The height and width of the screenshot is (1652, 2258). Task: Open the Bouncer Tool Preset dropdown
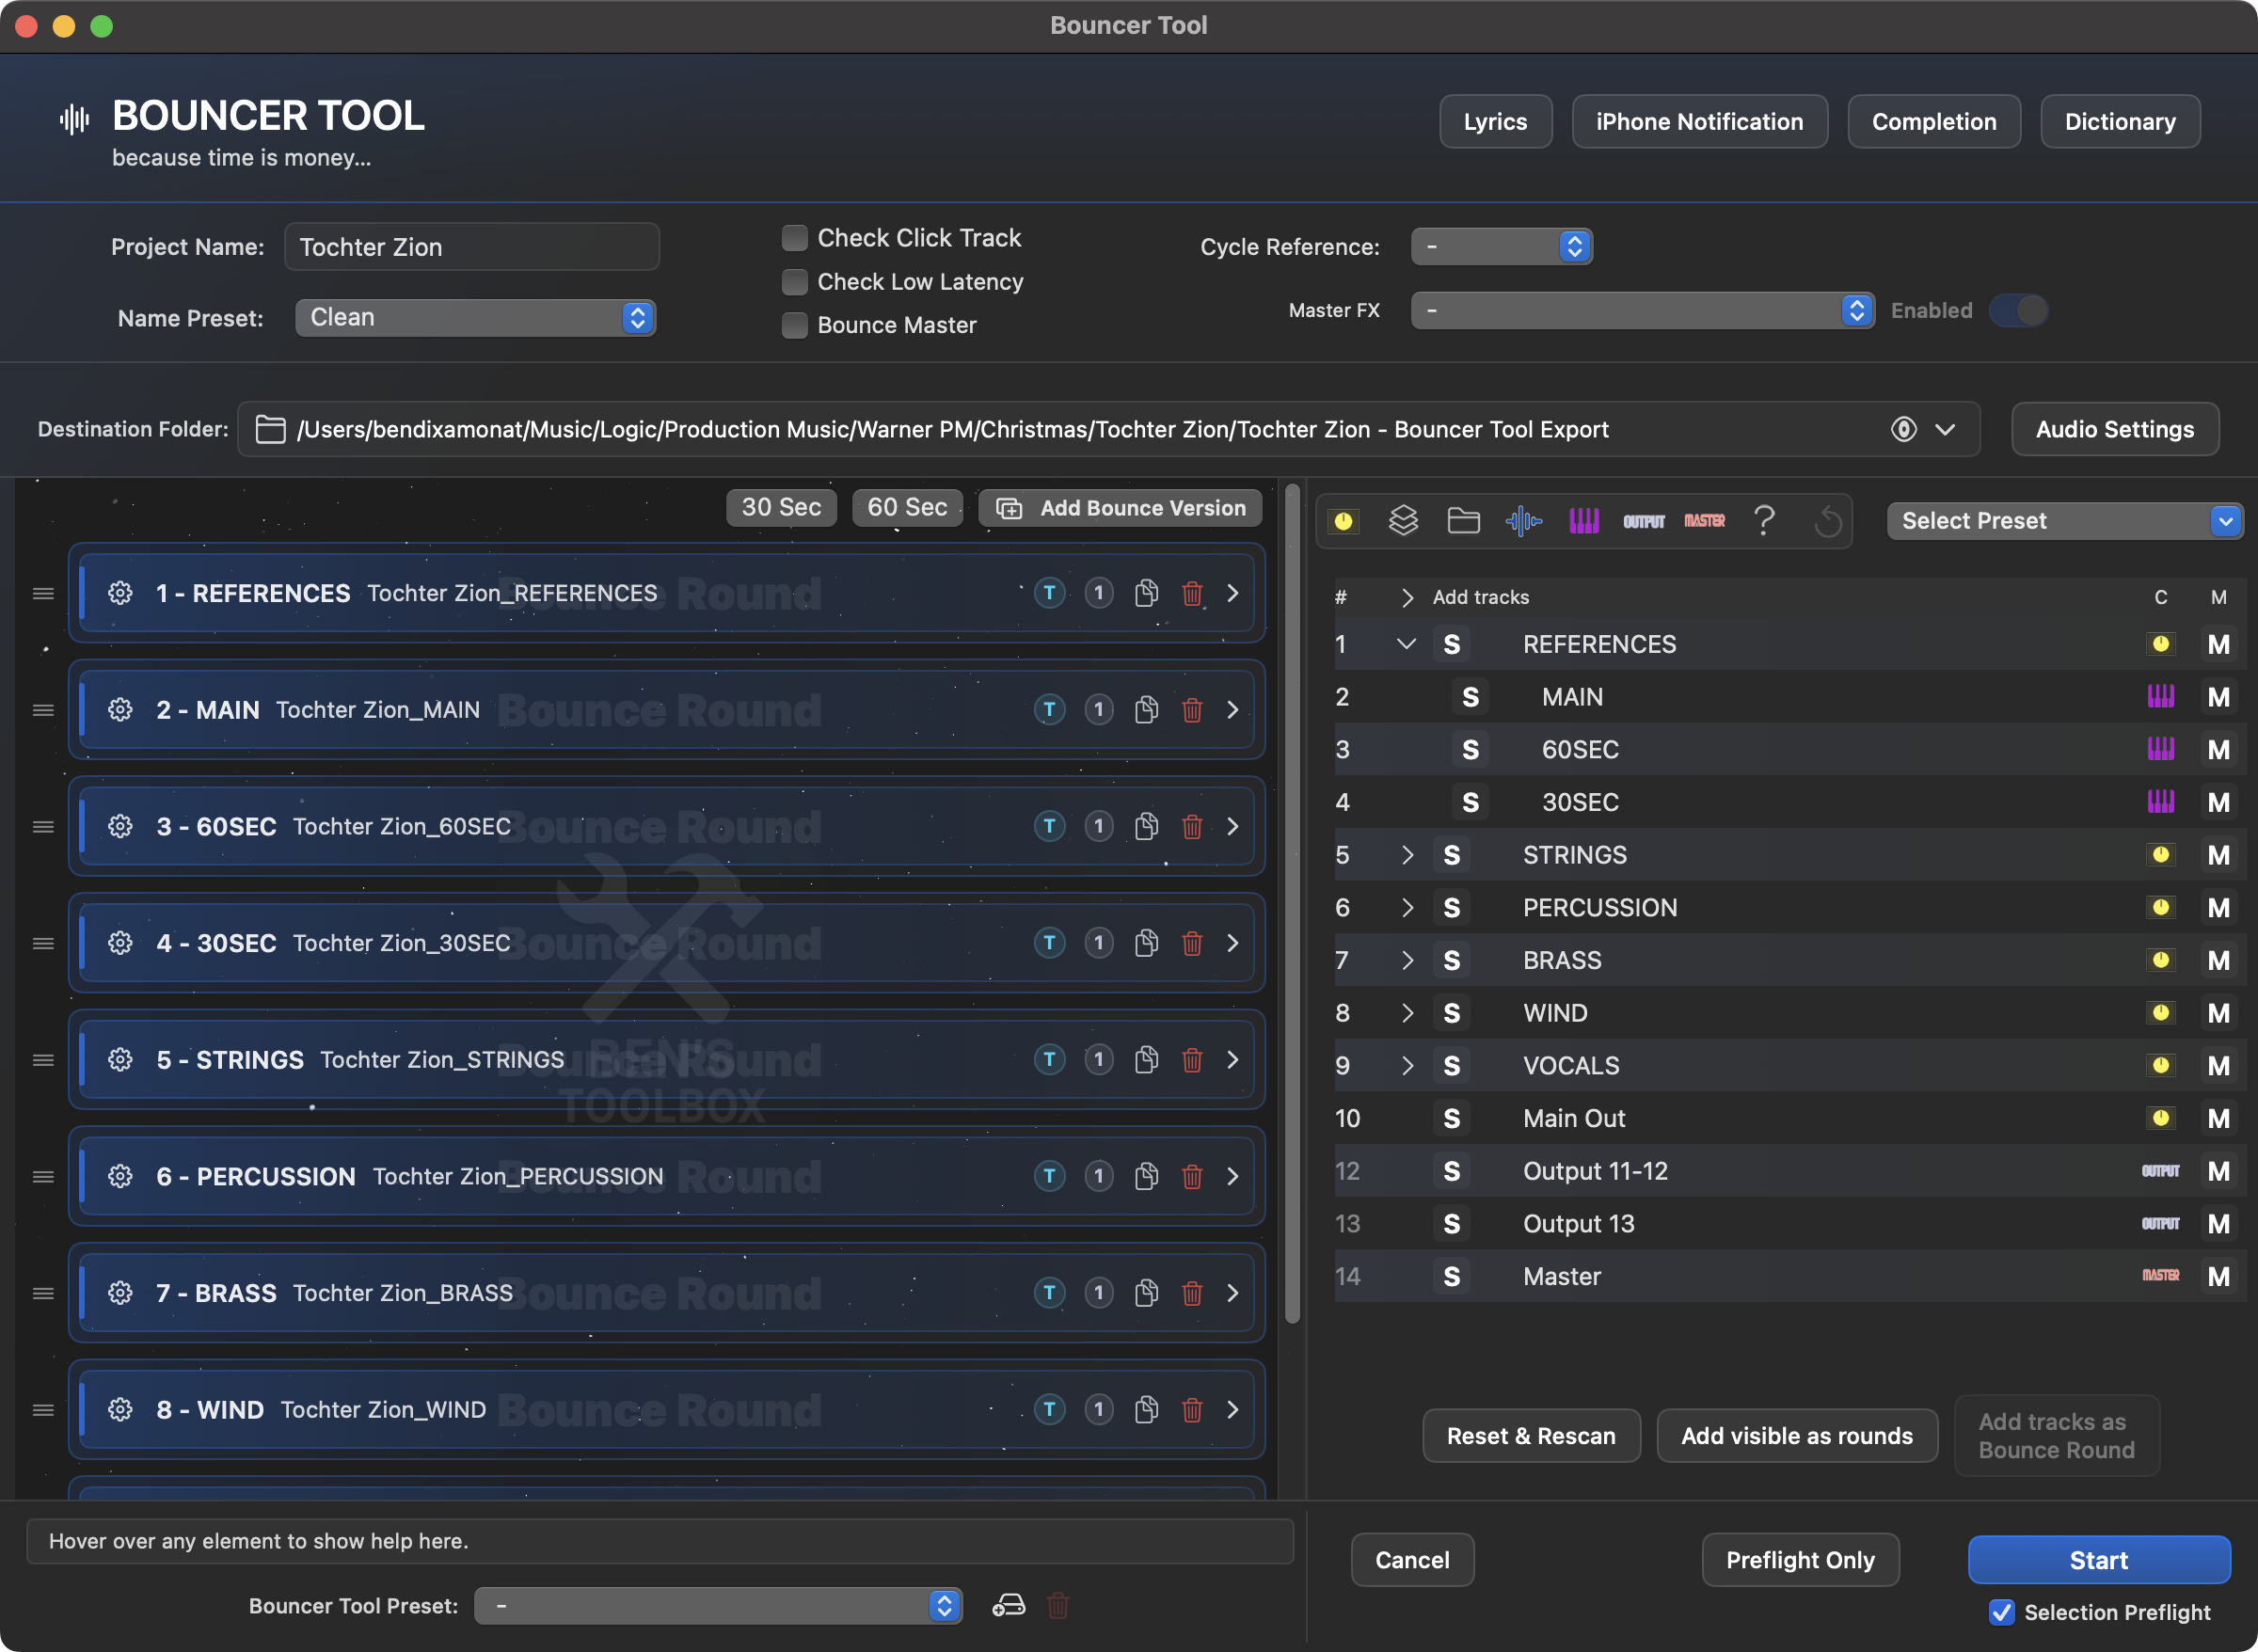717,1605
